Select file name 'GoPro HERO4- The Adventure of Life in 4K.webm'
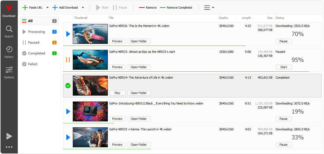The image size is (324, 154). click(141, 78)
